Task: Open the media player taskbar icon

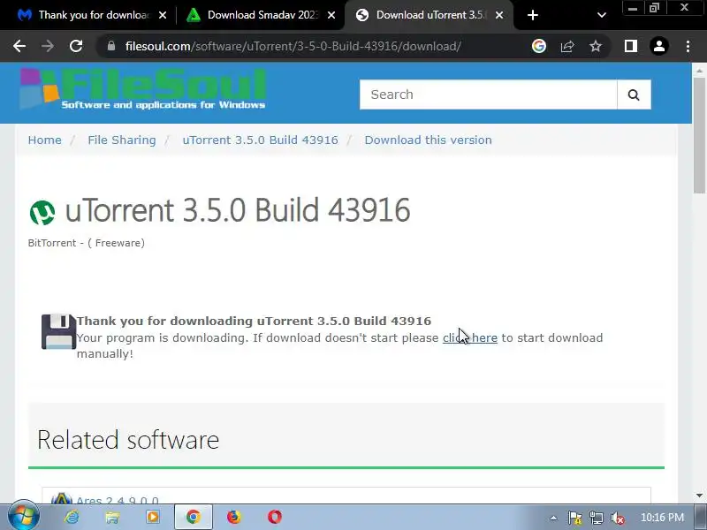Action: [152, 517]
